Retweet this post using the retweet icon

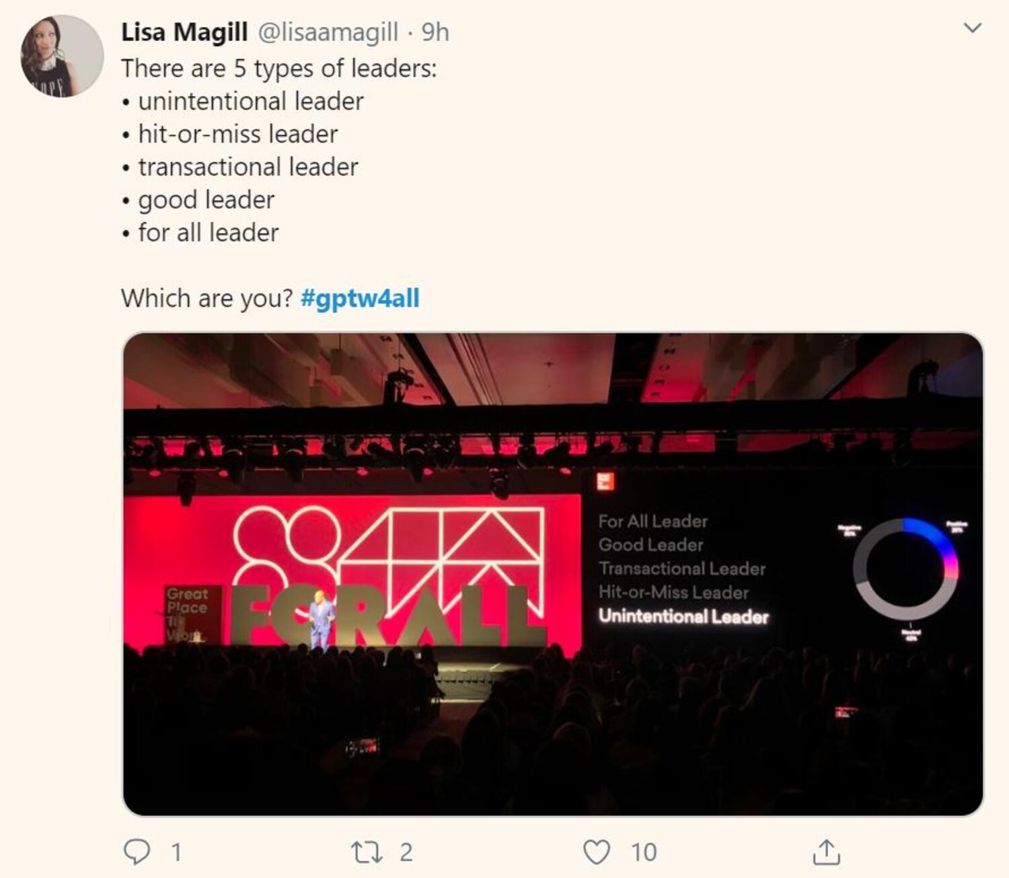point(367,852)
